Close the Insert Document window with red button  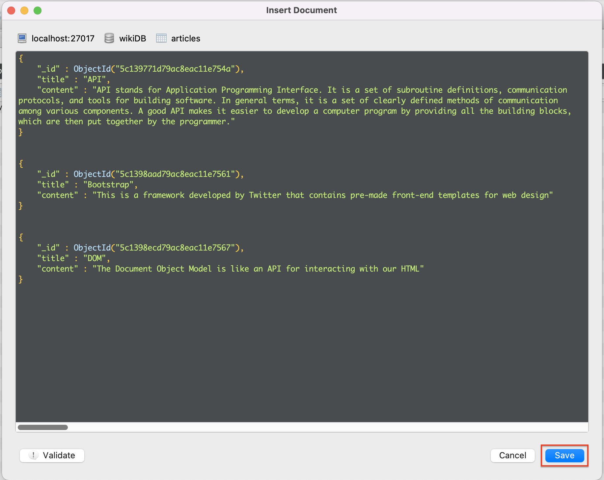point(11,11)
